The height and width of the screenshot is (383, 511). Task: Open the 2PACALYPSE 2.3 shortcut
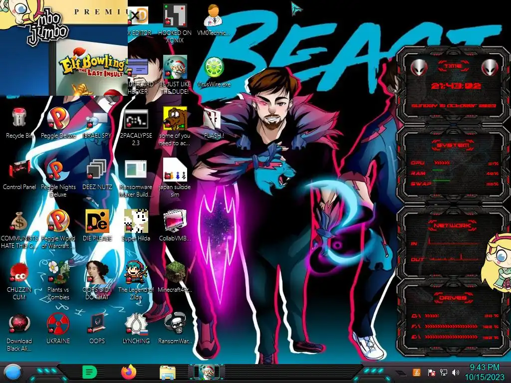coord(136,128)
